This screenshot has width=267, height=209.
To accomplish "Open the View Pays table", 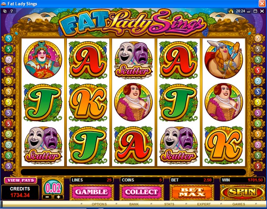I will point(20,180).
